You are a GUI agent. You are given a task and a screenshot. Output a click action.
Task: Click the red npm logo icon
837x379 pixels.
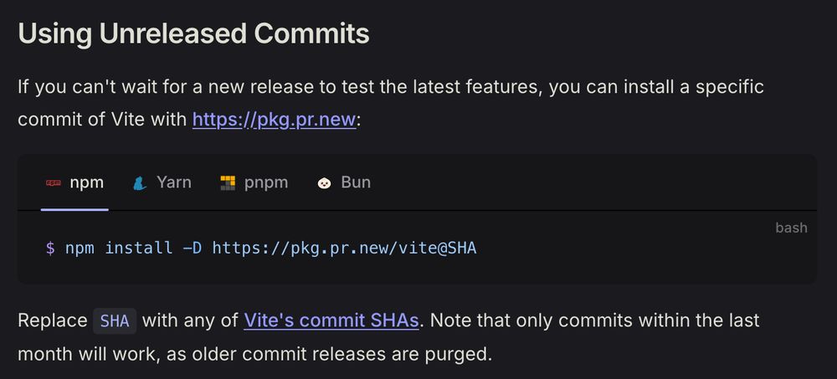pyautogui.click(x=54, y=183)
